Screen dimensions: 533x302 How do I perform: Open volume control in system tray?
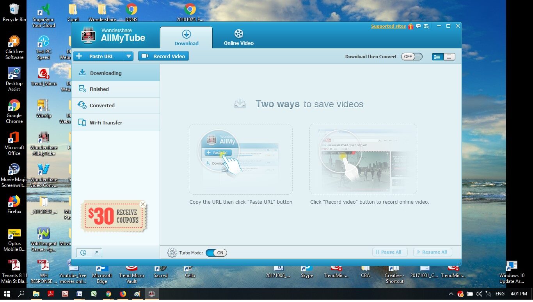tap(480, 294)
